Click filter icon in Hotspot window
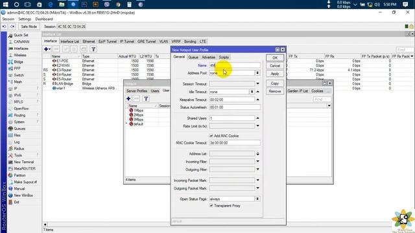 click(x=146, y=99)
